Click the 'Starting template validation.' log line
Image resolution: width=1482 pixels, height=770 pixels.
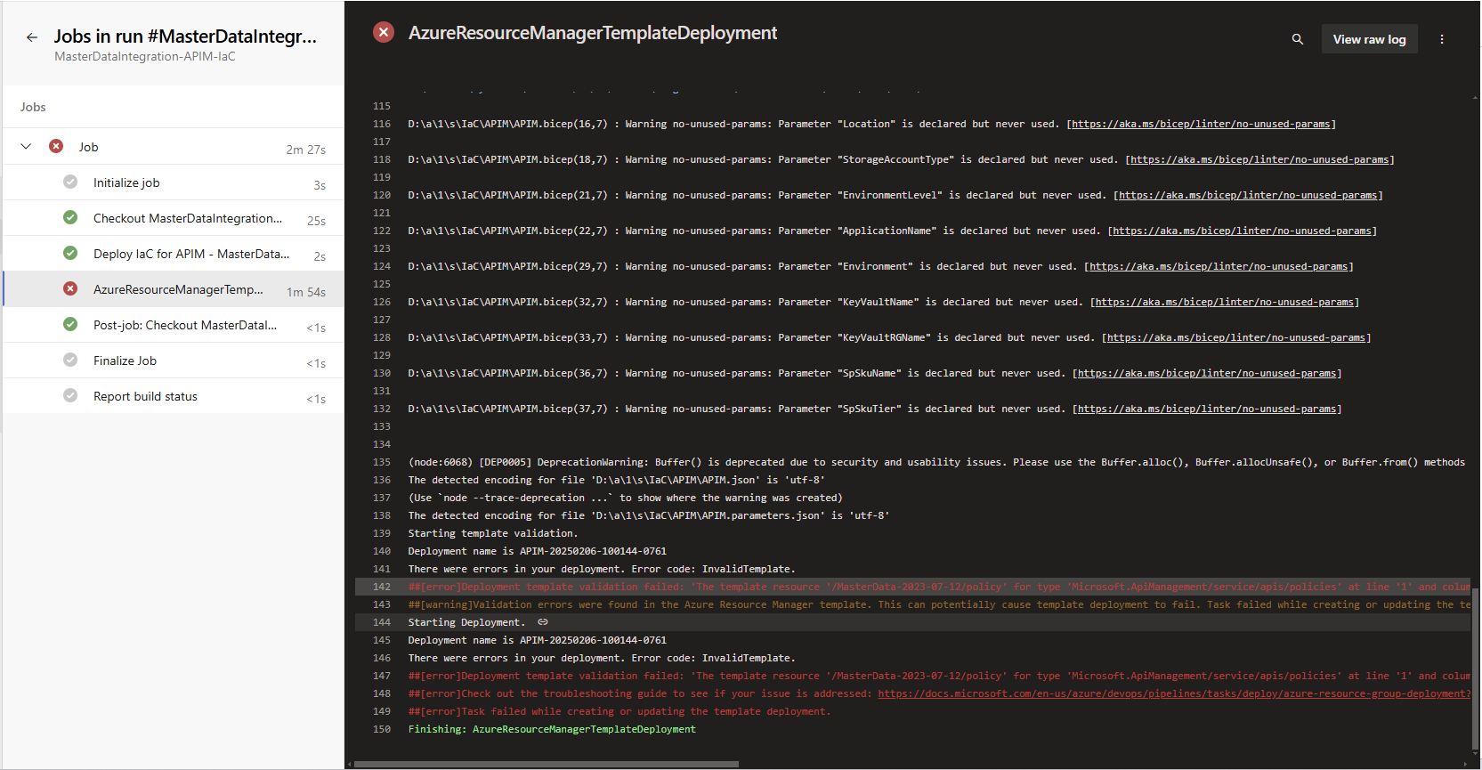[493, 533]
